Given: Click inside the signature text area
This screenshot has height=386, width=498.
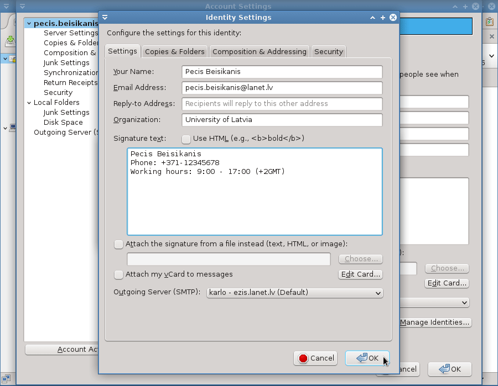Looking at the screenshot, I should click(x=255, y=192).
